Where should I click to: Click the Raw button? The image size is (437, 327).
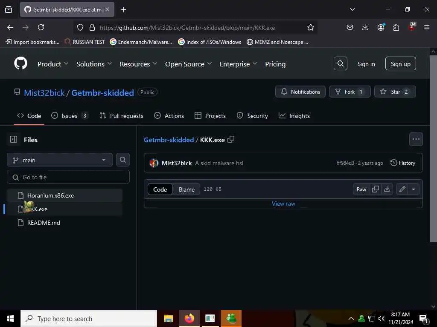click(361, 189)
